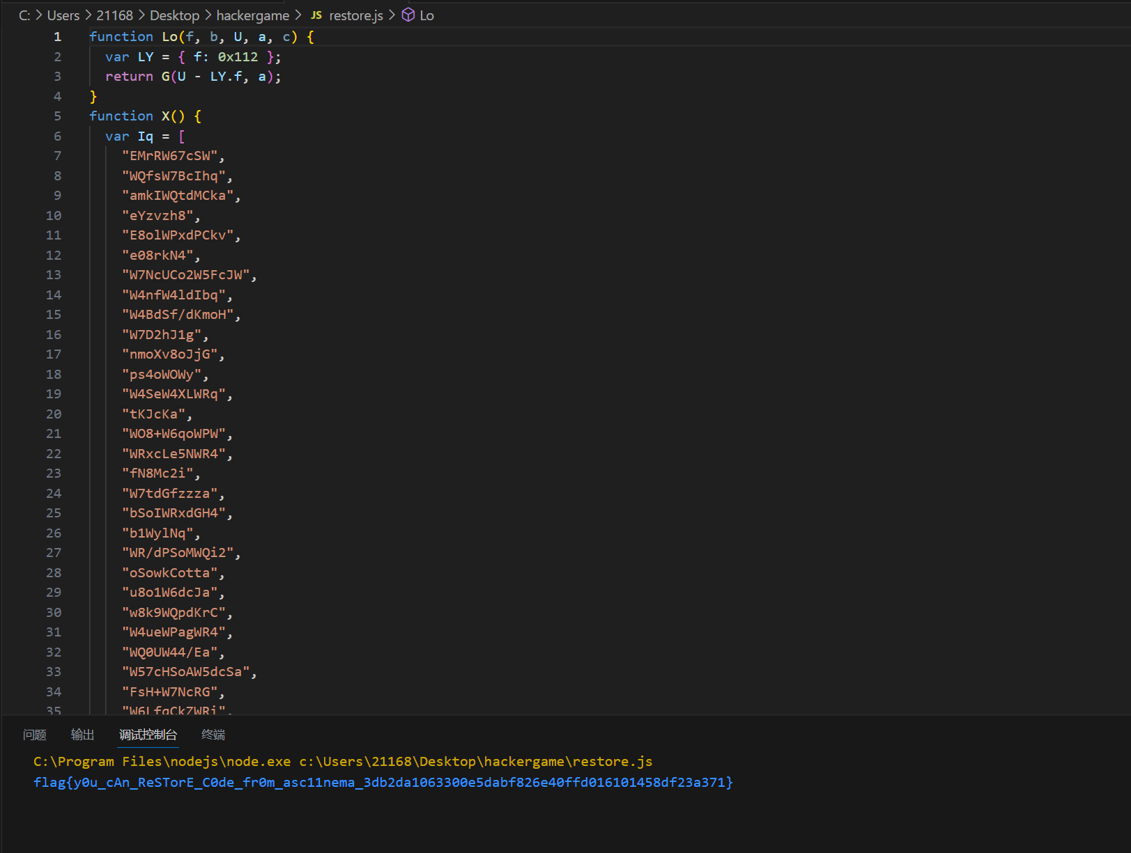Click the string "W7tdGfzzza"

click(x=169, y=494)
